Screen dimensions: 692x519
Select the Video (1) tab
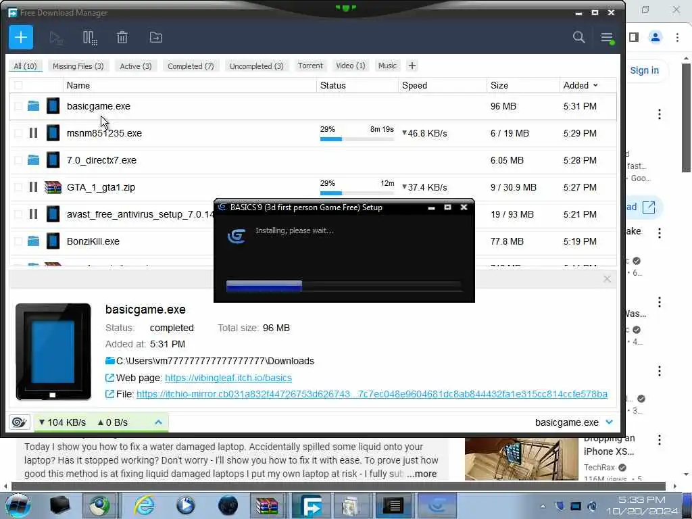[351, 66]
